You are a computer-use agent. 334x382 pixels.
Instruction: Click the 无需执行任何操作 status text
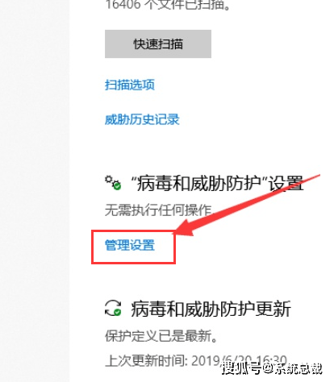(x=158, y=210)
